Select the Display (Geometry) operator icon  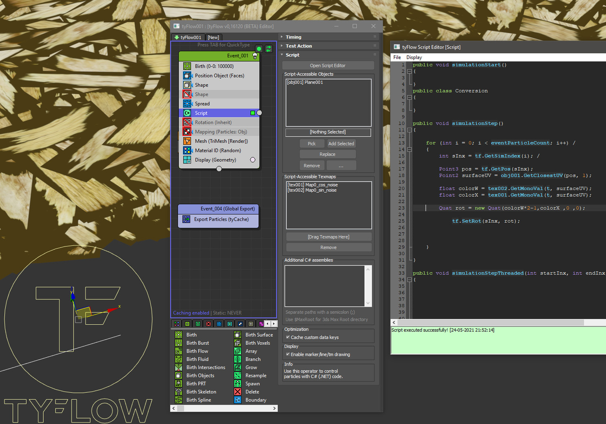tap(187, 160)
